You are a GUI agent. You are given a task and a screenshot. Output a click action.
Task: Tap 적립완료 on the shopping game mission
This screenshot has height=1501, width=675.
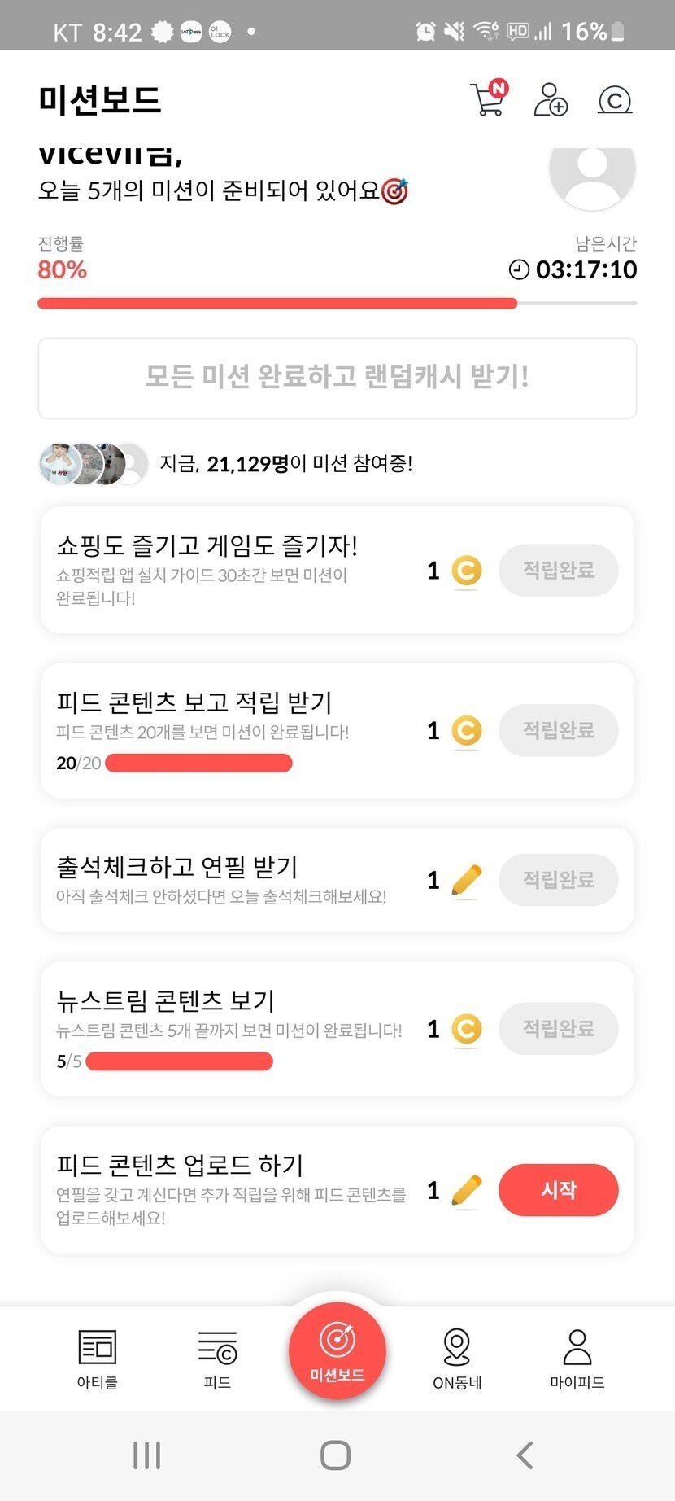[x=558, y=570]
